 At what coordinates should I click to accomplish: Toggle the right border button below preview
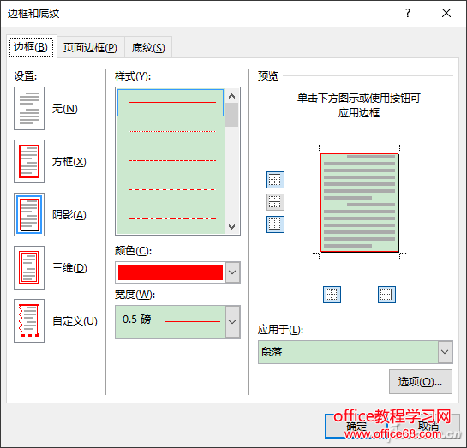[x=386, y=295]
